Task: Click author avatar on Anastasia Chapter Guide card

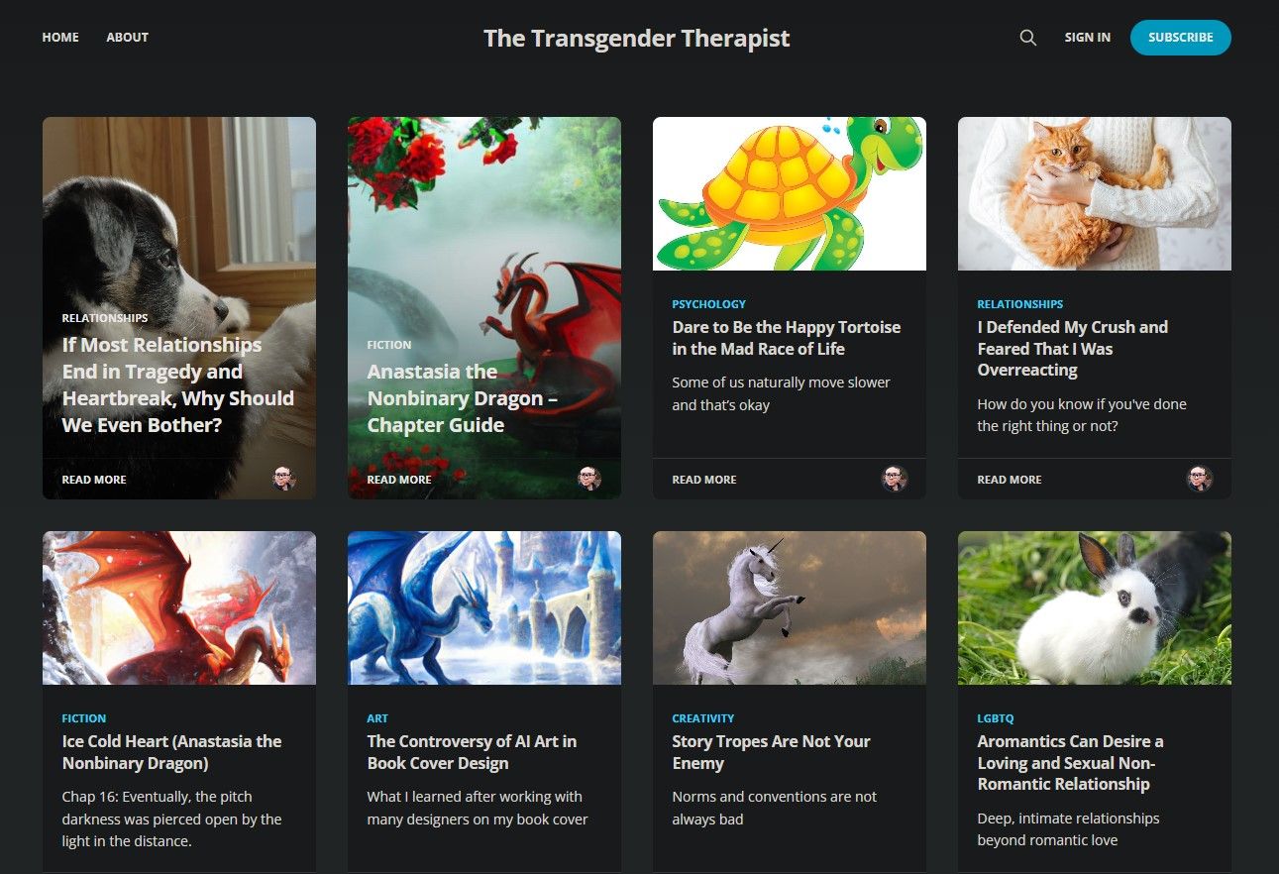Action: click(x=589, y=479)
